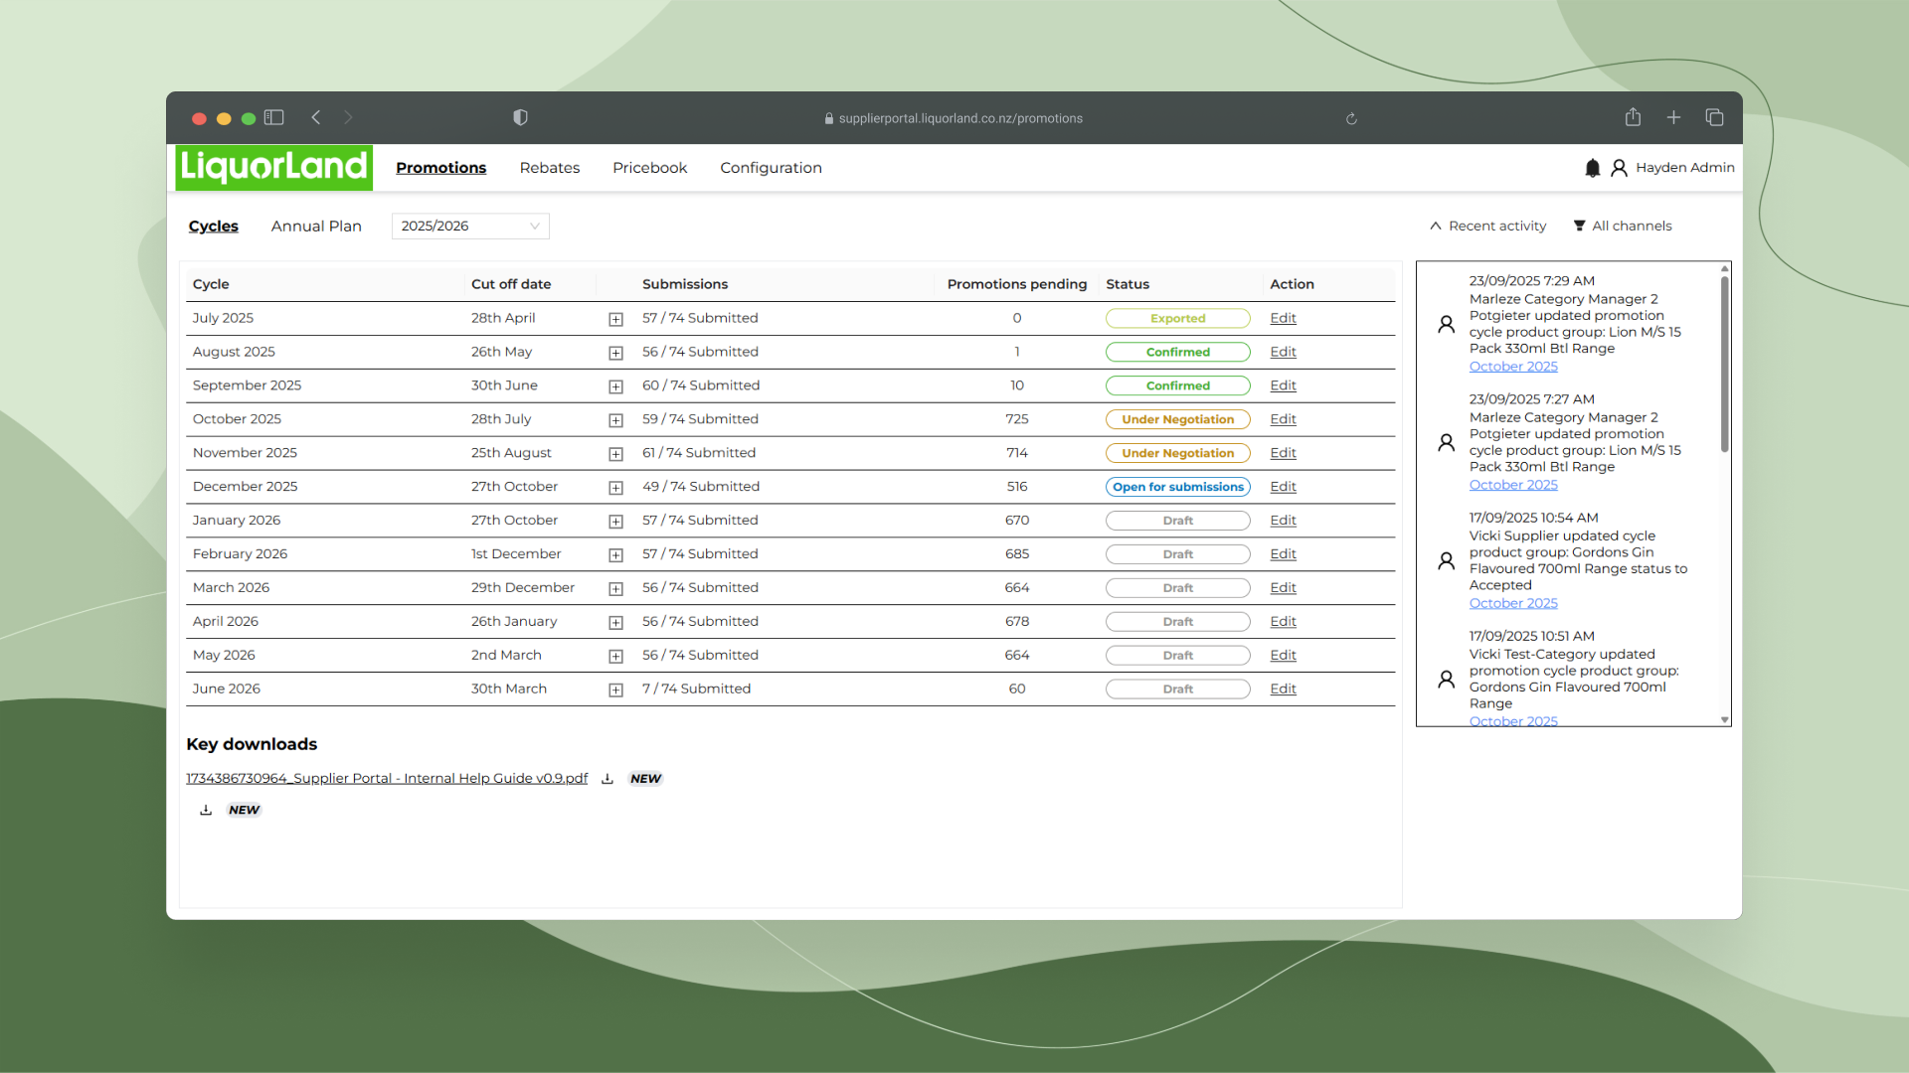The height and width of the screenshot is (1073, 1909).
Task: Open the All channels filter
Action: [1623, 226]
